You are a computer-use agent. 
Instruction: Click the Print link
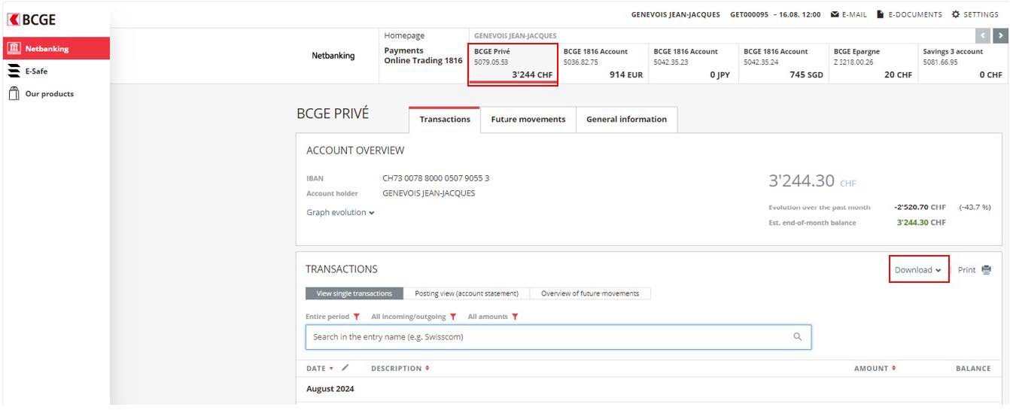pos(966,270)
